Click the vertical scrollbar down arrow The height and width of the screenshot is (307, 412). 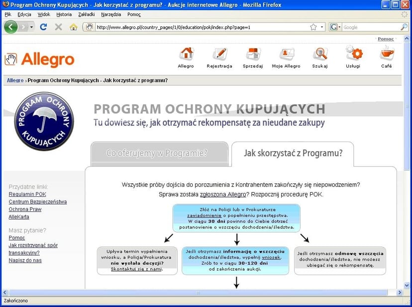(x=407, y=285)
